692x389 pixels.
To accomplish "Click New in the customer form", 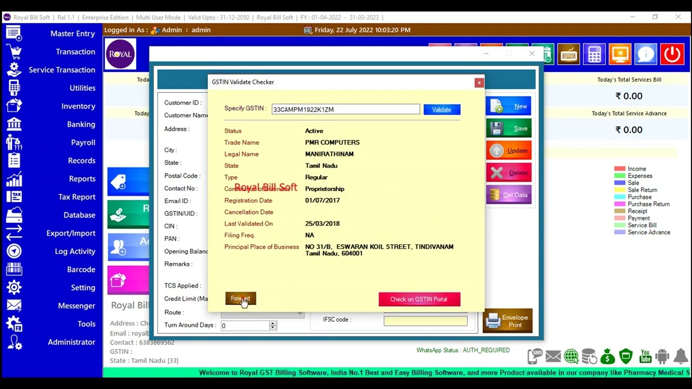I will coord(509,106).
